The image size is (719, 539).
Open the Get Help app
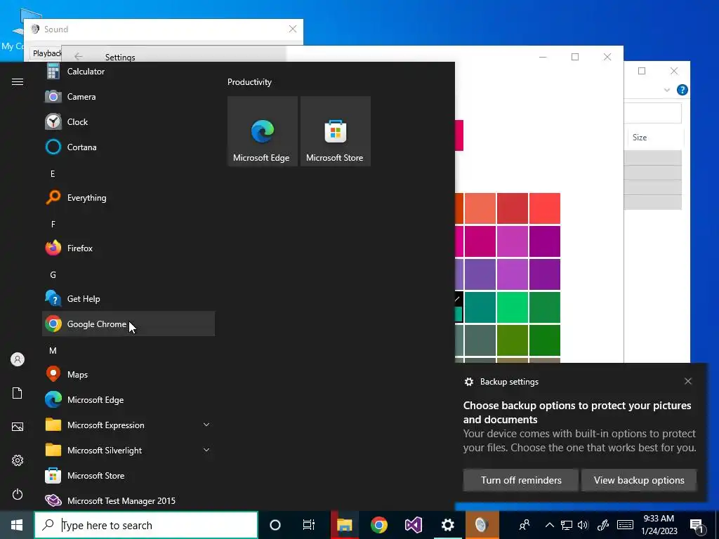128,299
